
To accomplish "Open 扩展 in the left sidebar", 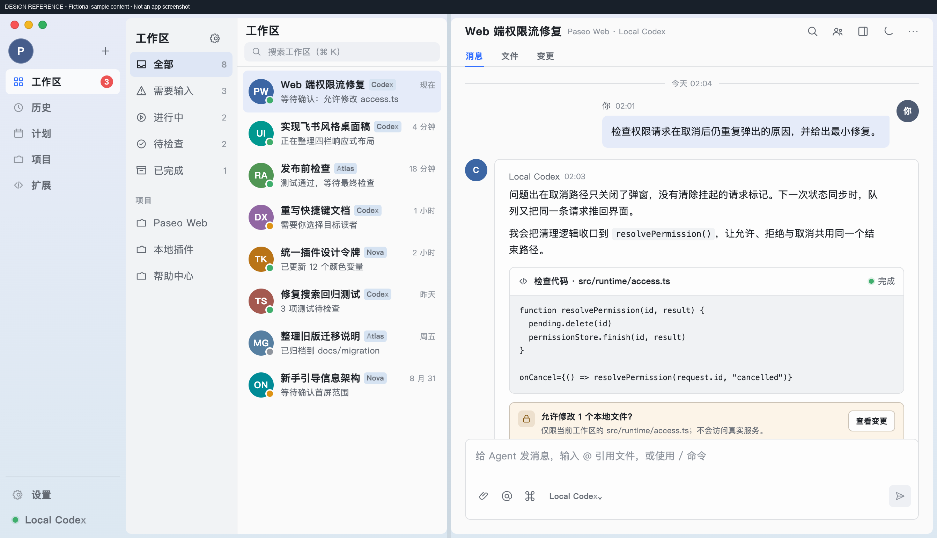I will click(x=63, y=185).
